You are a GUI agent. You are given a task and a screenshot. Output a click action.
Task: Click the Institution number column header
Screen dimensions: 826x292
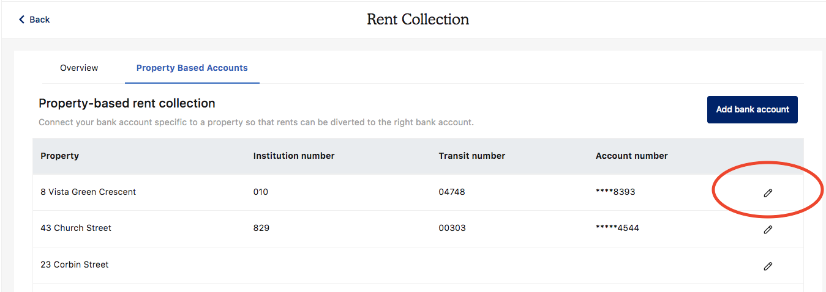[293, 156]
